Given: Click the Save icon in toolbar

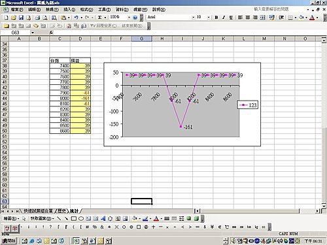Looking at the screenshot, I should click(x=21, y=18).
